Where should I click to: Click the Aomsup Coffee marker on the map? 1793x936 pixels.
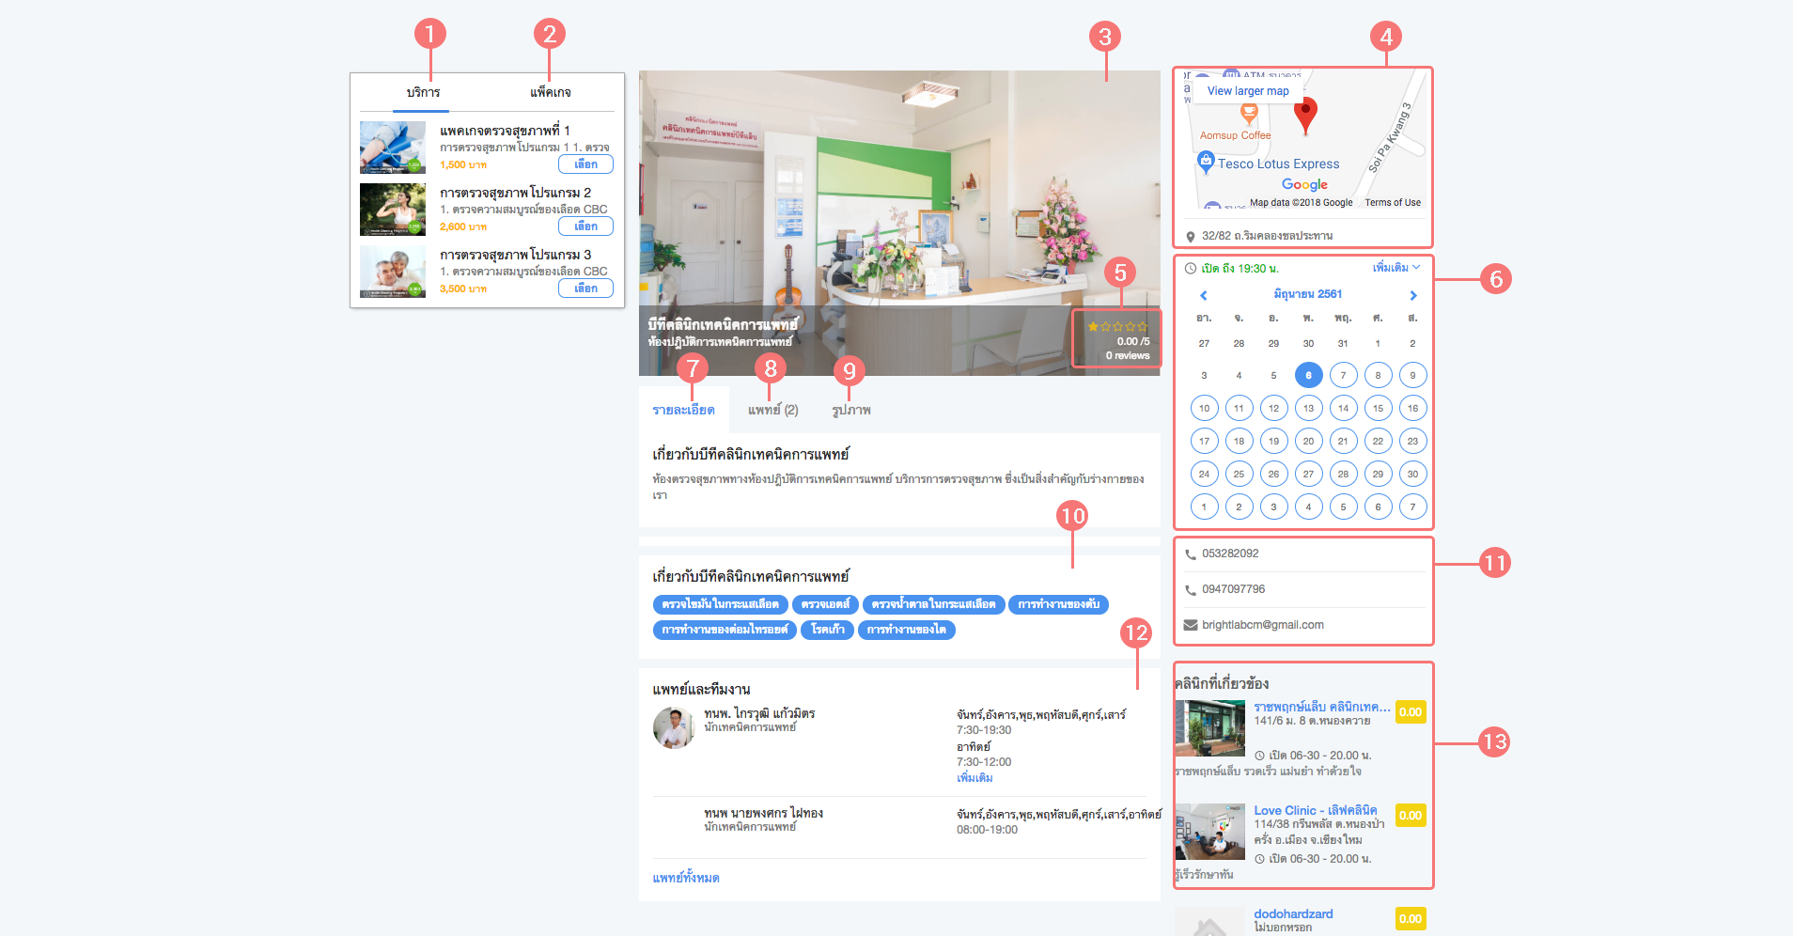tap(1248, 114)
